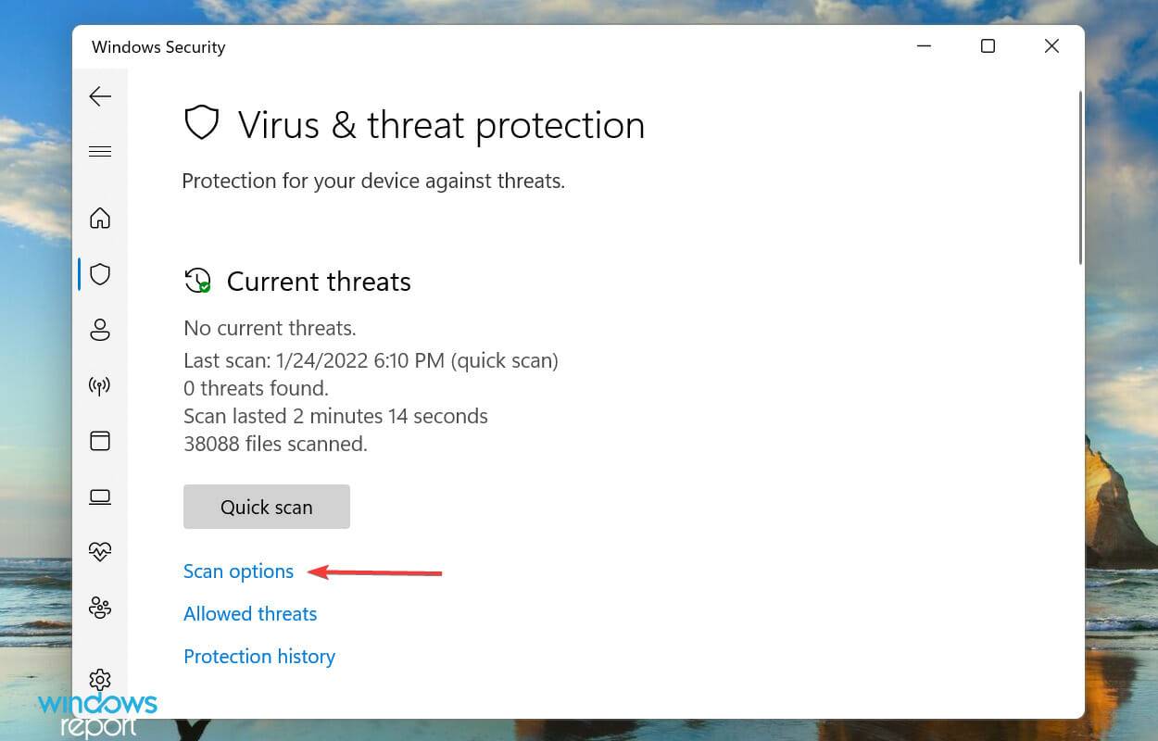Open Scan options
The height and width of the screenshot is (741, 1158).
click(x=238, y=571)
